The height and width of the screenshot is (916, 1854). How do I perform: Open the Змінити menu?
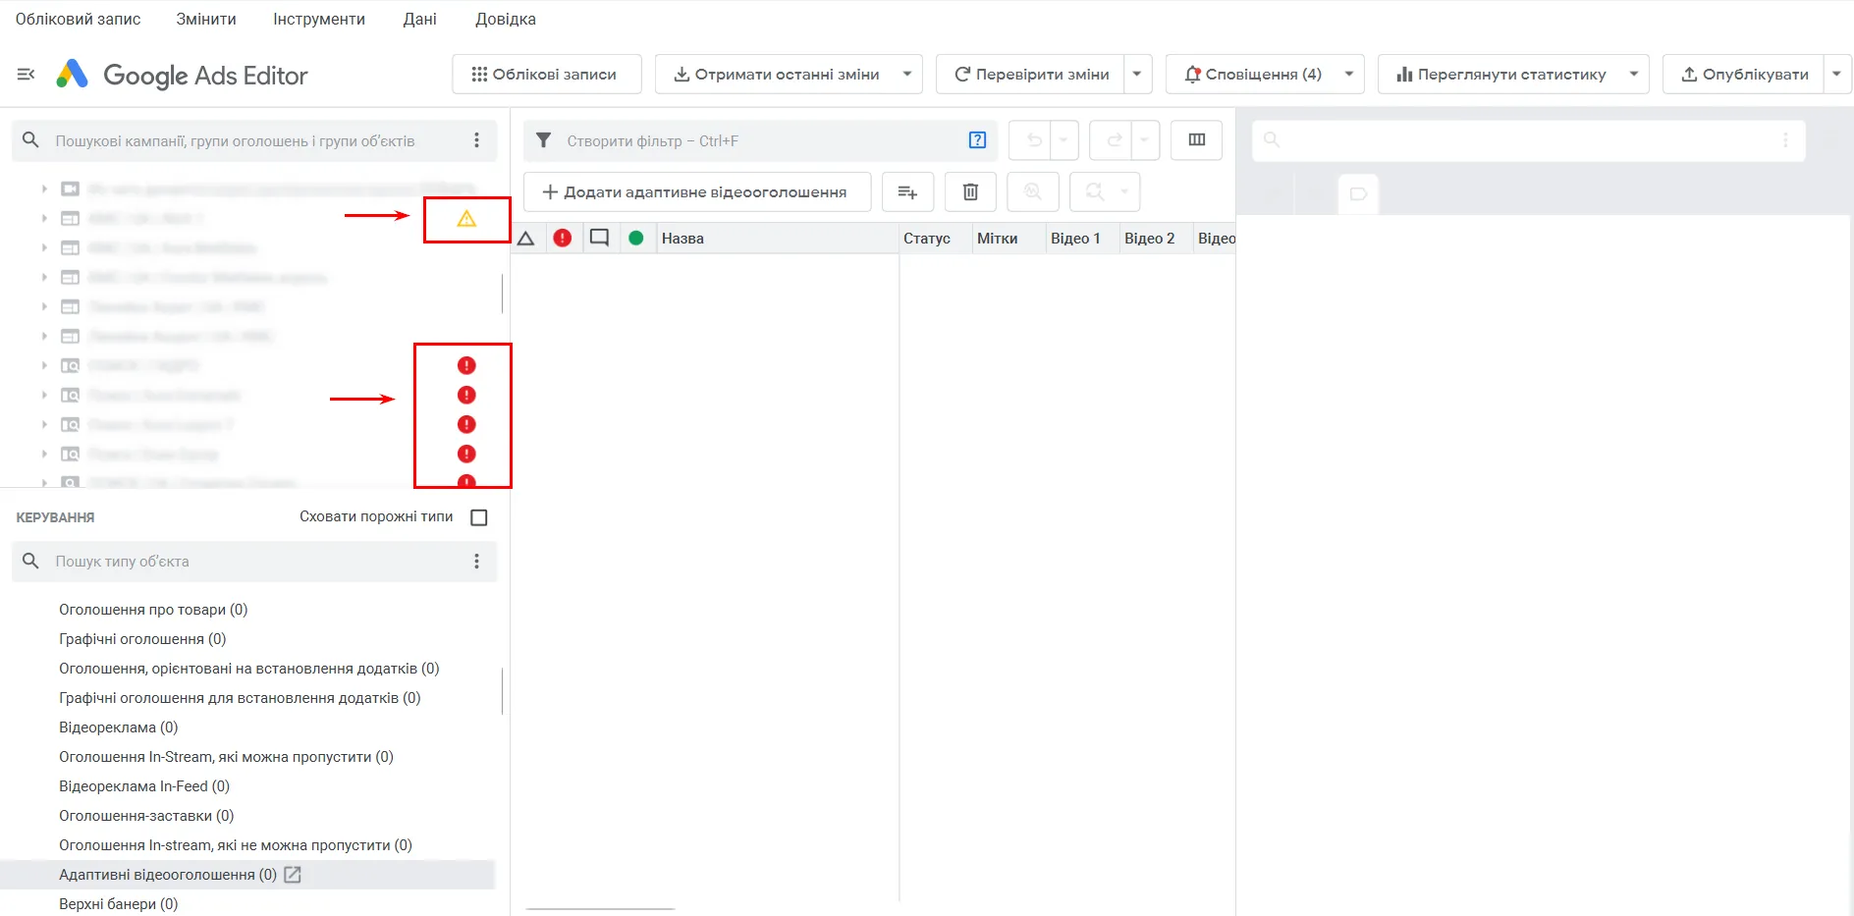pos(206,19)
